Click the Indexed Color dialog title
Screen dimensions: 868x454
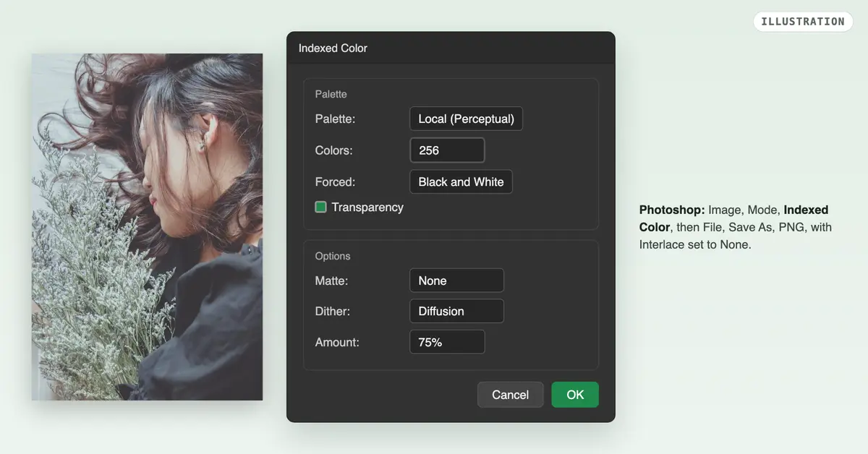(x=333, y=48)
